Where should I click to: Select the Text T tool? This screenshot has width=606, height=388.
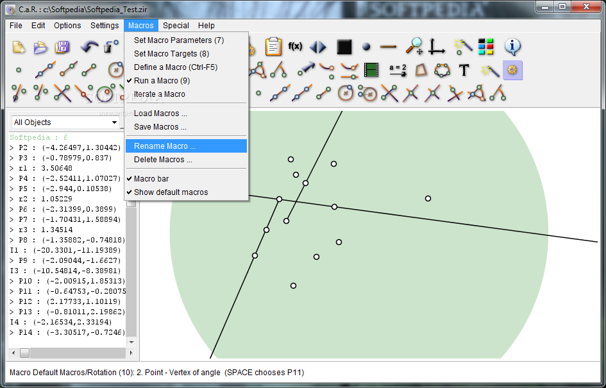464,71
